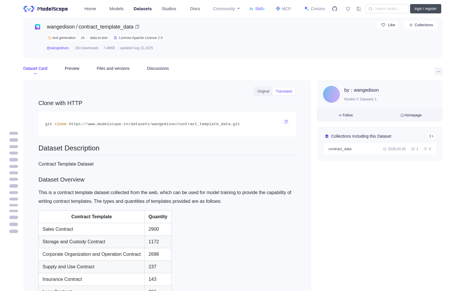Add dataset to Collections button
The image size is (466, 291).
coord(421,25)
